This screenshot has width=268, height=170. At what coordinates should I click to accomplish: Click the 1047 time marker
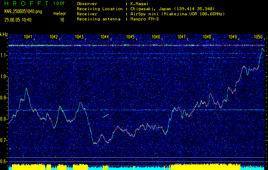click(x=182, y=37)
